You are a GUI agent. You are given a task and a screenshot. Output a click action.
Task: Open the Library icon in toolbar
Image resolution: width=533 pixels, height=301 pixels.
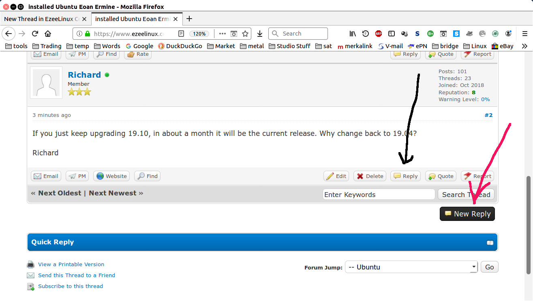click(353, 34)
